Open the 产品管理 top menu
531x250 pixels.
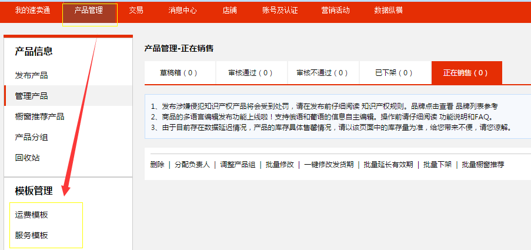click(89, 11)
